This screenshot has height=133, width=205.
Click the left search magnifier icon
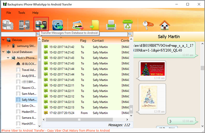tap(38, 34)
